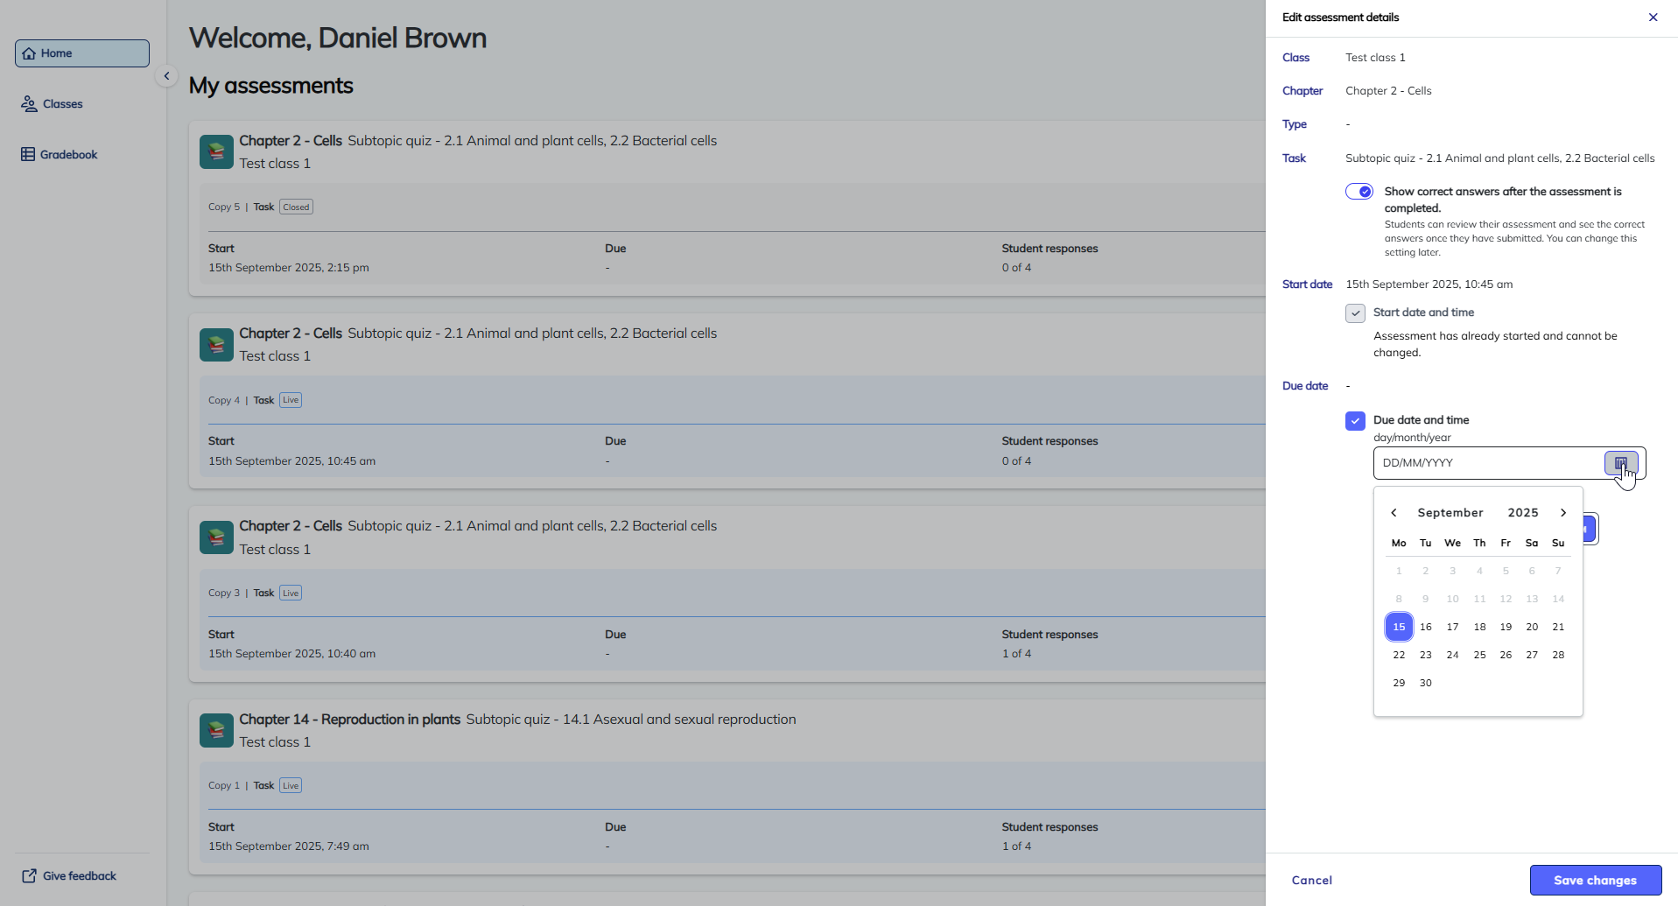Screen dimensions: 1678x906
Task: Open the 2025 year selector
Action: 1523,513
